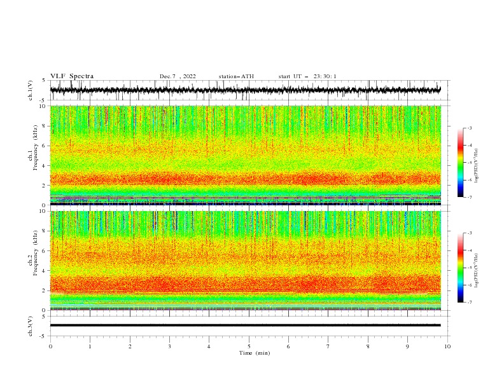Click the "4" kHz tick on ch.1 frequency axis

click(45, 166)
